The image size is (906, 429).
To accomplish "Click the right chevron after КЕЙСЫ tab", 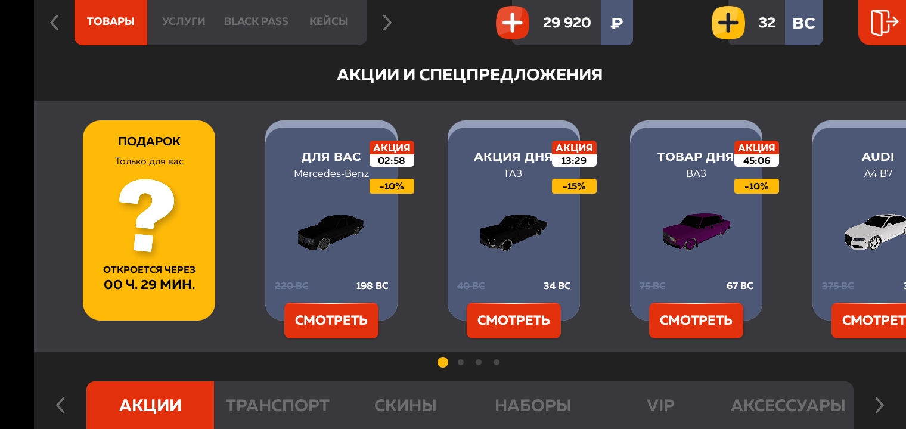I will click(x=387, y=23).
